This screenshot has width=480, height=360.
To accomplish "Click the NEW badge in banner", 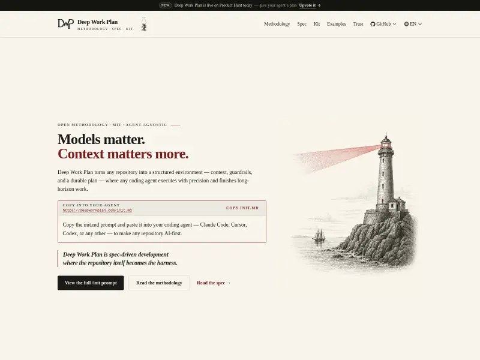I will 166,5.
